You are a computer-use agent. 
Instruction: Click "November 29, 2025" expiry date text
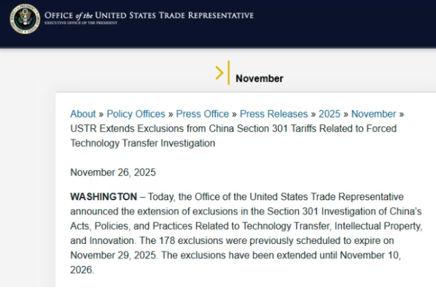(x=112, y=255)
